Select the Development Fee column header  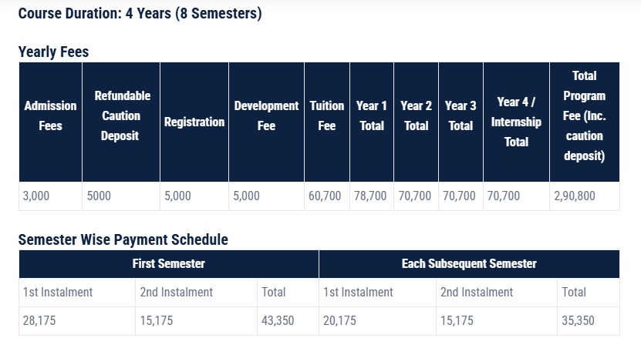[266, 115]
